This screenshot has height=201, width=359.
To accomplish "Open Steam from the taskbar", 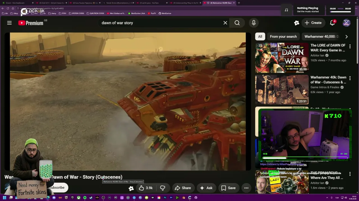I will click(x=91, y=198).
